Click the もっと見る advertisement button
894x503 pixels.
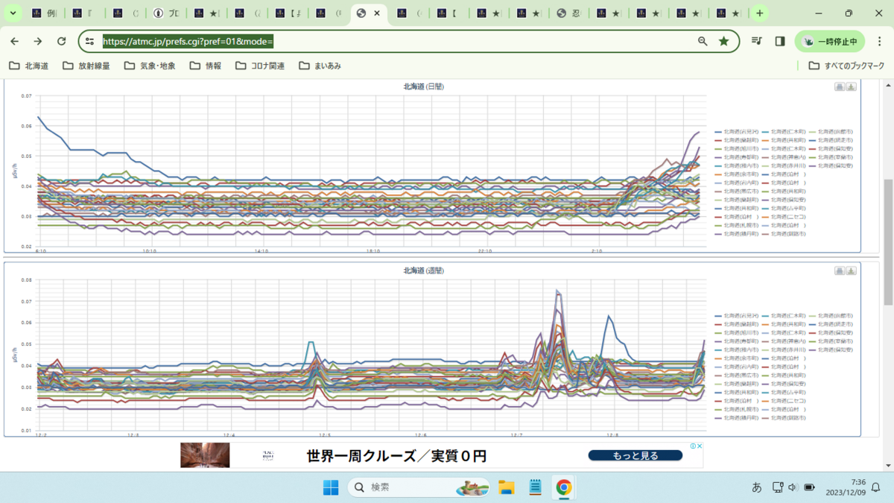coord(635,455)
